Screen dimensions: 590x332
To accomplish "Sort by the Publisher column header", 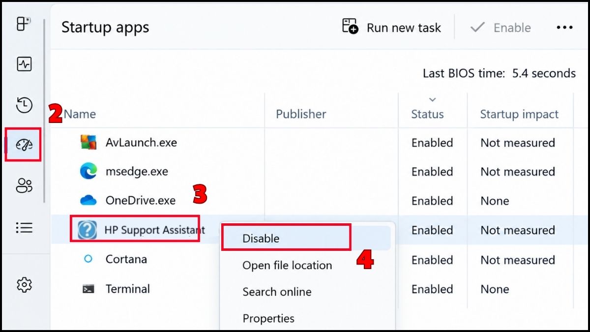I will (x=301, y=114).
